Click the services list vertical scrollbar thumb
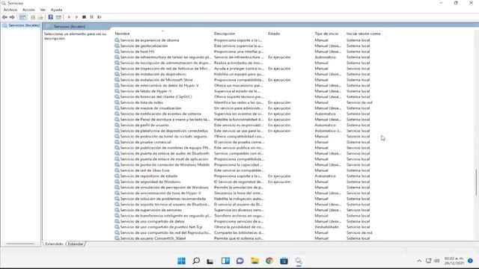Screen dimensions: 479x269 [x=476, y=182]
